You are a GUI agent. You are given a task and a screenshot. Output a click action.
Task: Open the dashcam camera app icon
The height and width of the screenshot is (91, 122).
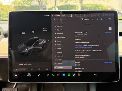point(58,75)
